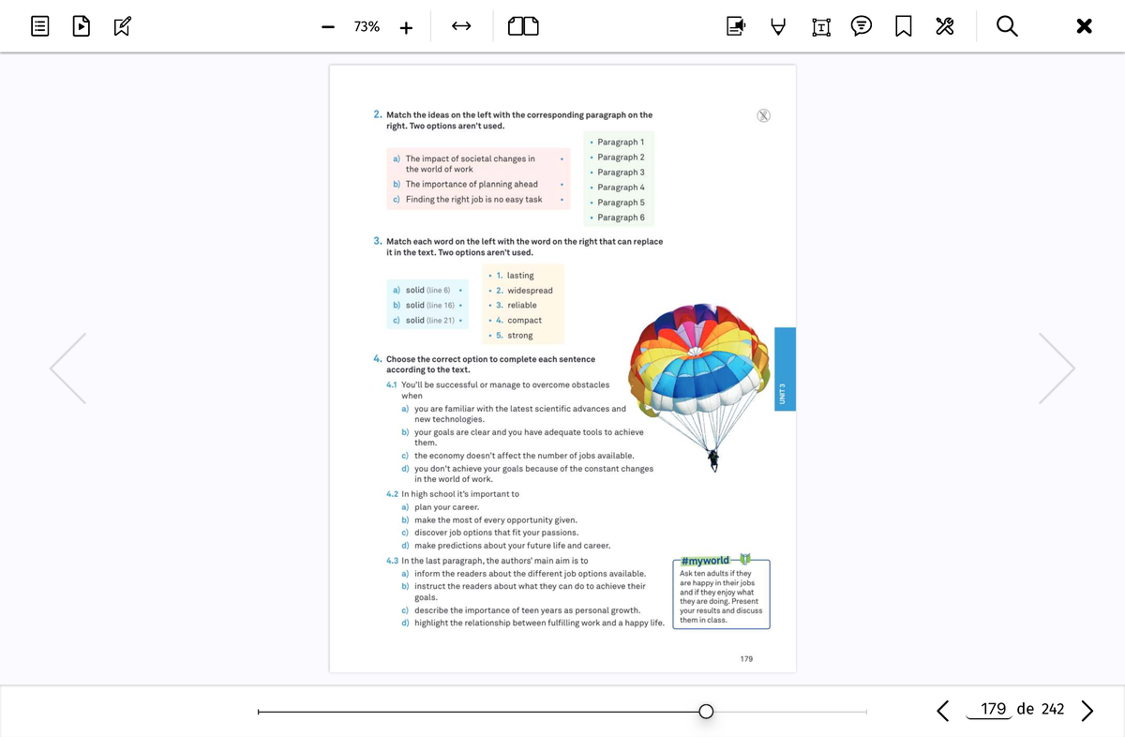The width and height of the screenshot is (1125, 737).
Task: Click word option '1. lasting'
Action: click(515, 276)
